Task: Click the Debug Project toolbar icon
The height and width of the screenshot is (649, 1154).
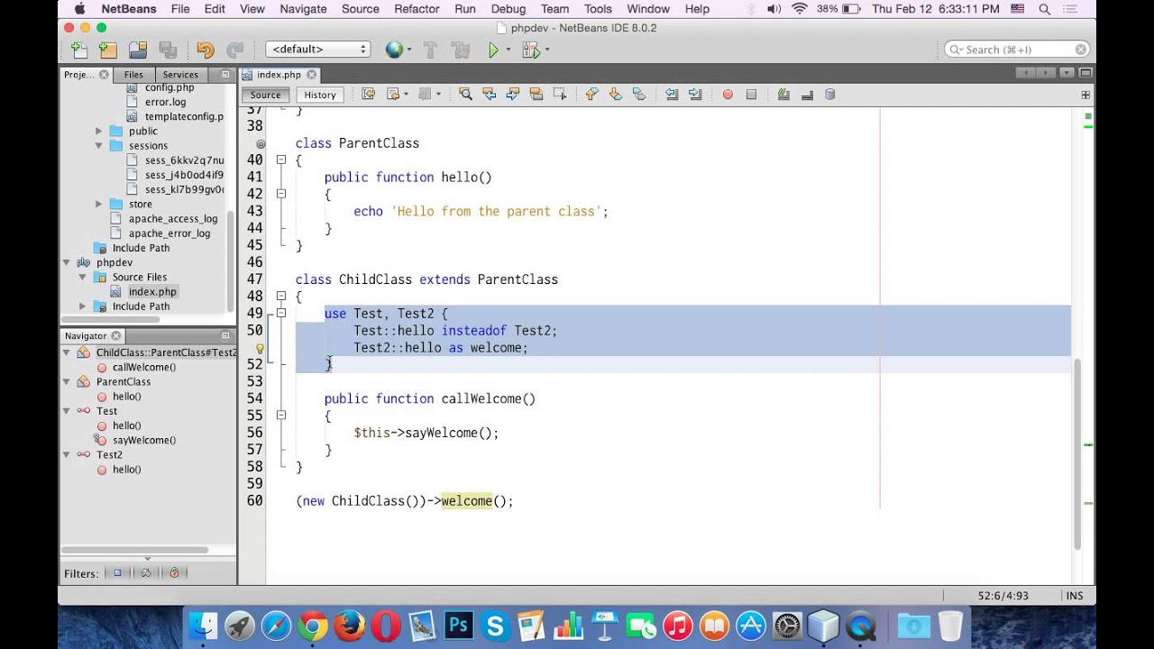Action: tap(531, 50)
